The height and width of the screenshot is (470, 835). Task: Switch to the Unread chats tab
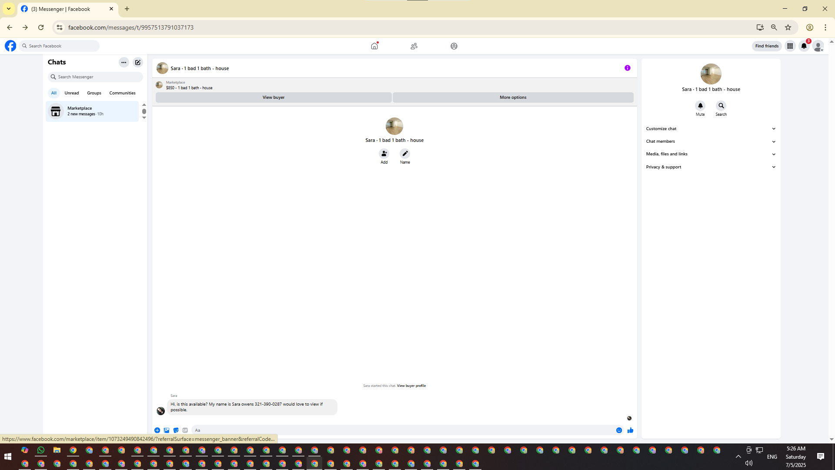(72, 93)
